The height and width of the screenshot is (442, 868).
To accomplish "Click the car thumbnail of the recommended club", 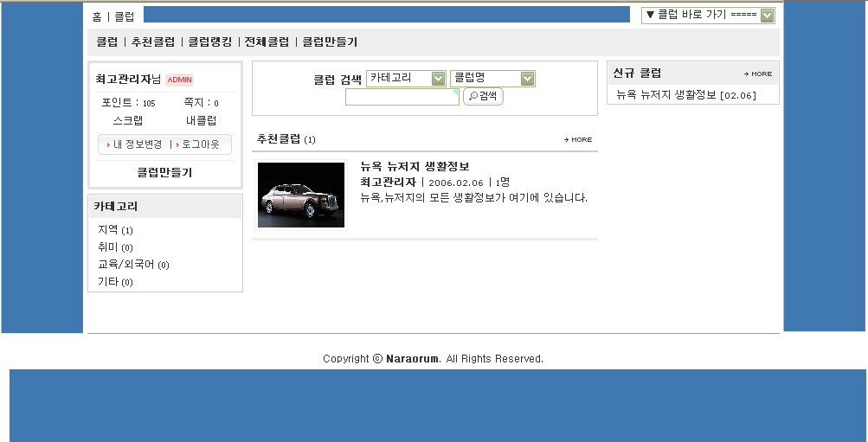I will tap(300, 195).
